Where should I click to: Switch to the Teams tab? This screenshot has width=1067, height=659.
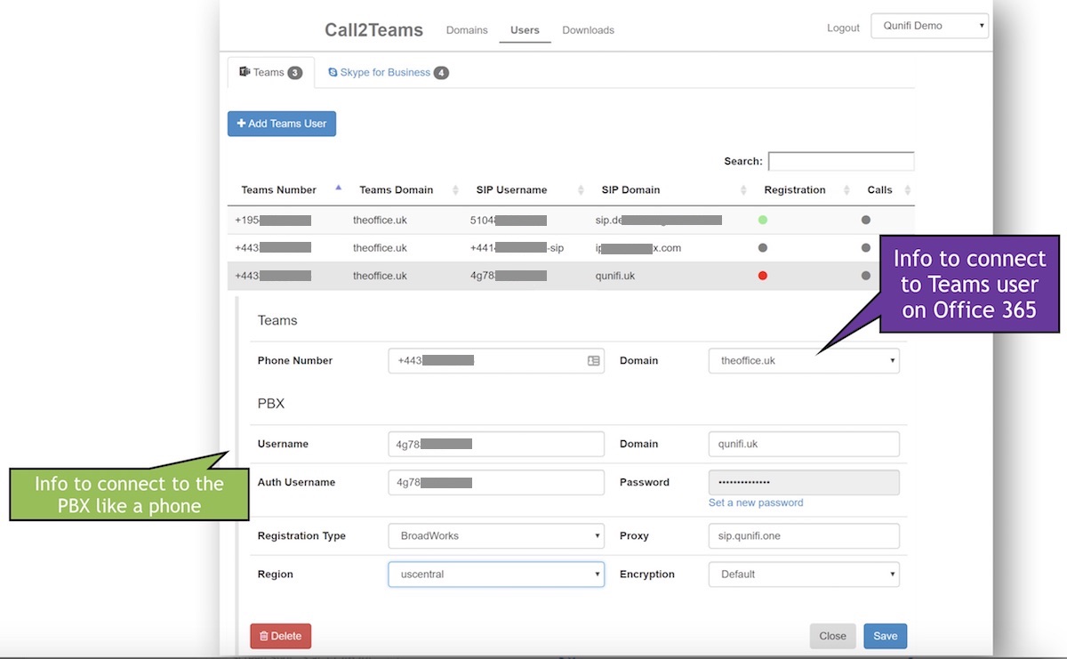point(271,73)
